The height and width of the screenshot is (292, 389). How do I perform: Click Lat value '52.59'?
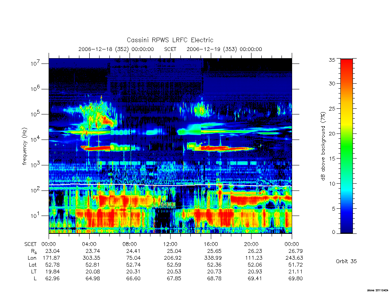point(174,265)
